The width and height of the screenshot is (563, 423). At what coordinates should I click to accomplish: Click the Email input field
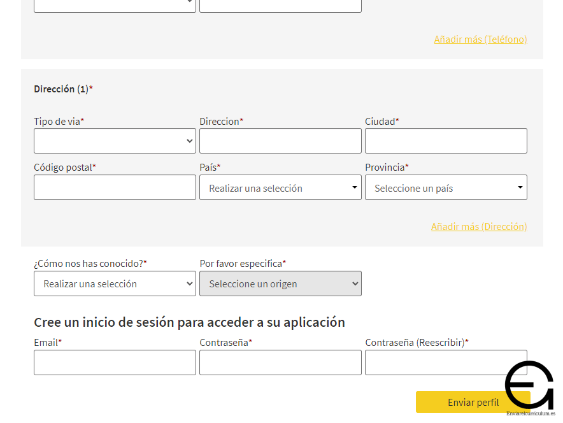115,362
